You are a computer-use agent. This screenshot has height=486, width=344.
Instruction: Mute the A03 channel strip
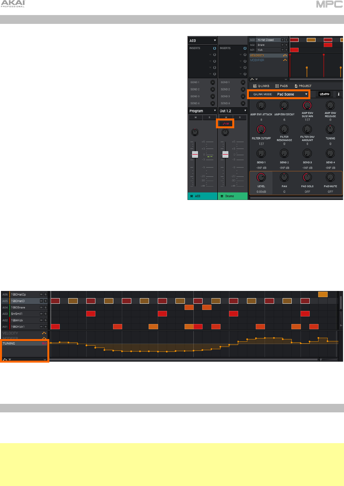196,117
